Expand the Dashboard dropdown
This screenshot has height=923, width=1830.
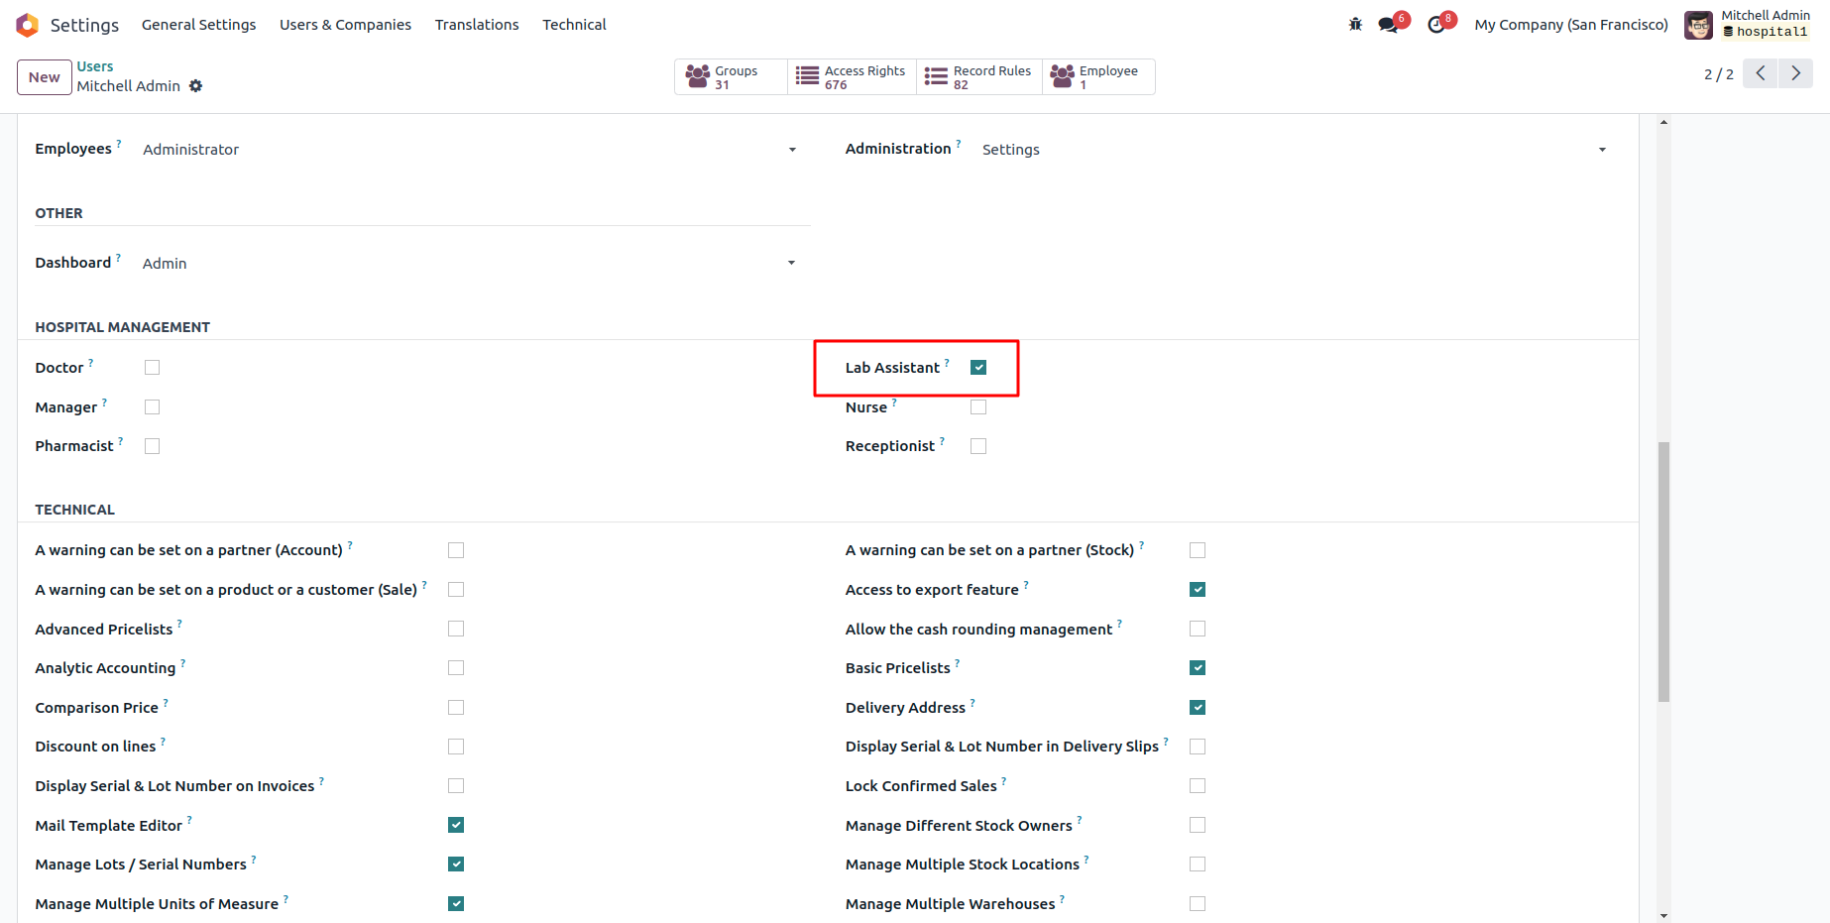point(792,263)
